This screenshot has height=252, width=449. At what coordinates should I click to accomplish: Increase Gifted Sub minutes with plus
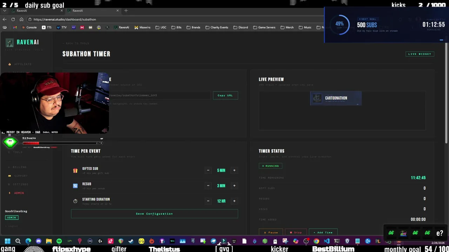[234, 170]
